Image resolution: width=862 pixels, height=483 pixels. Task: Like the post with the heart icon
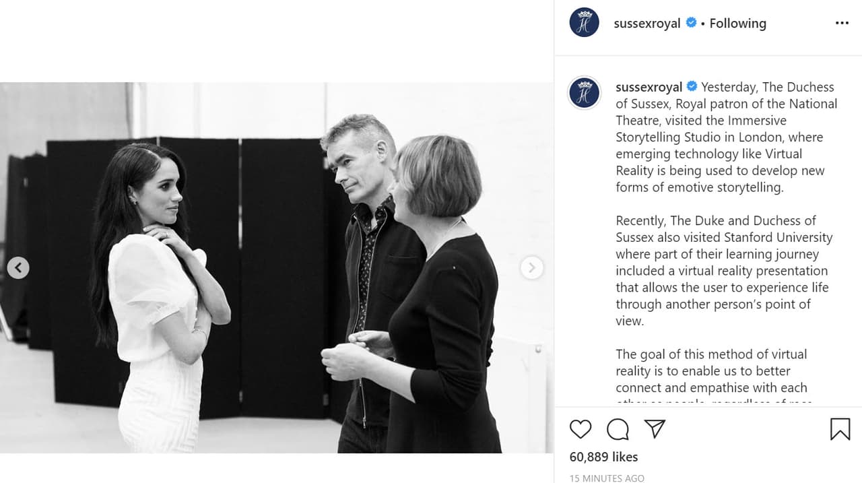(581, 429)
